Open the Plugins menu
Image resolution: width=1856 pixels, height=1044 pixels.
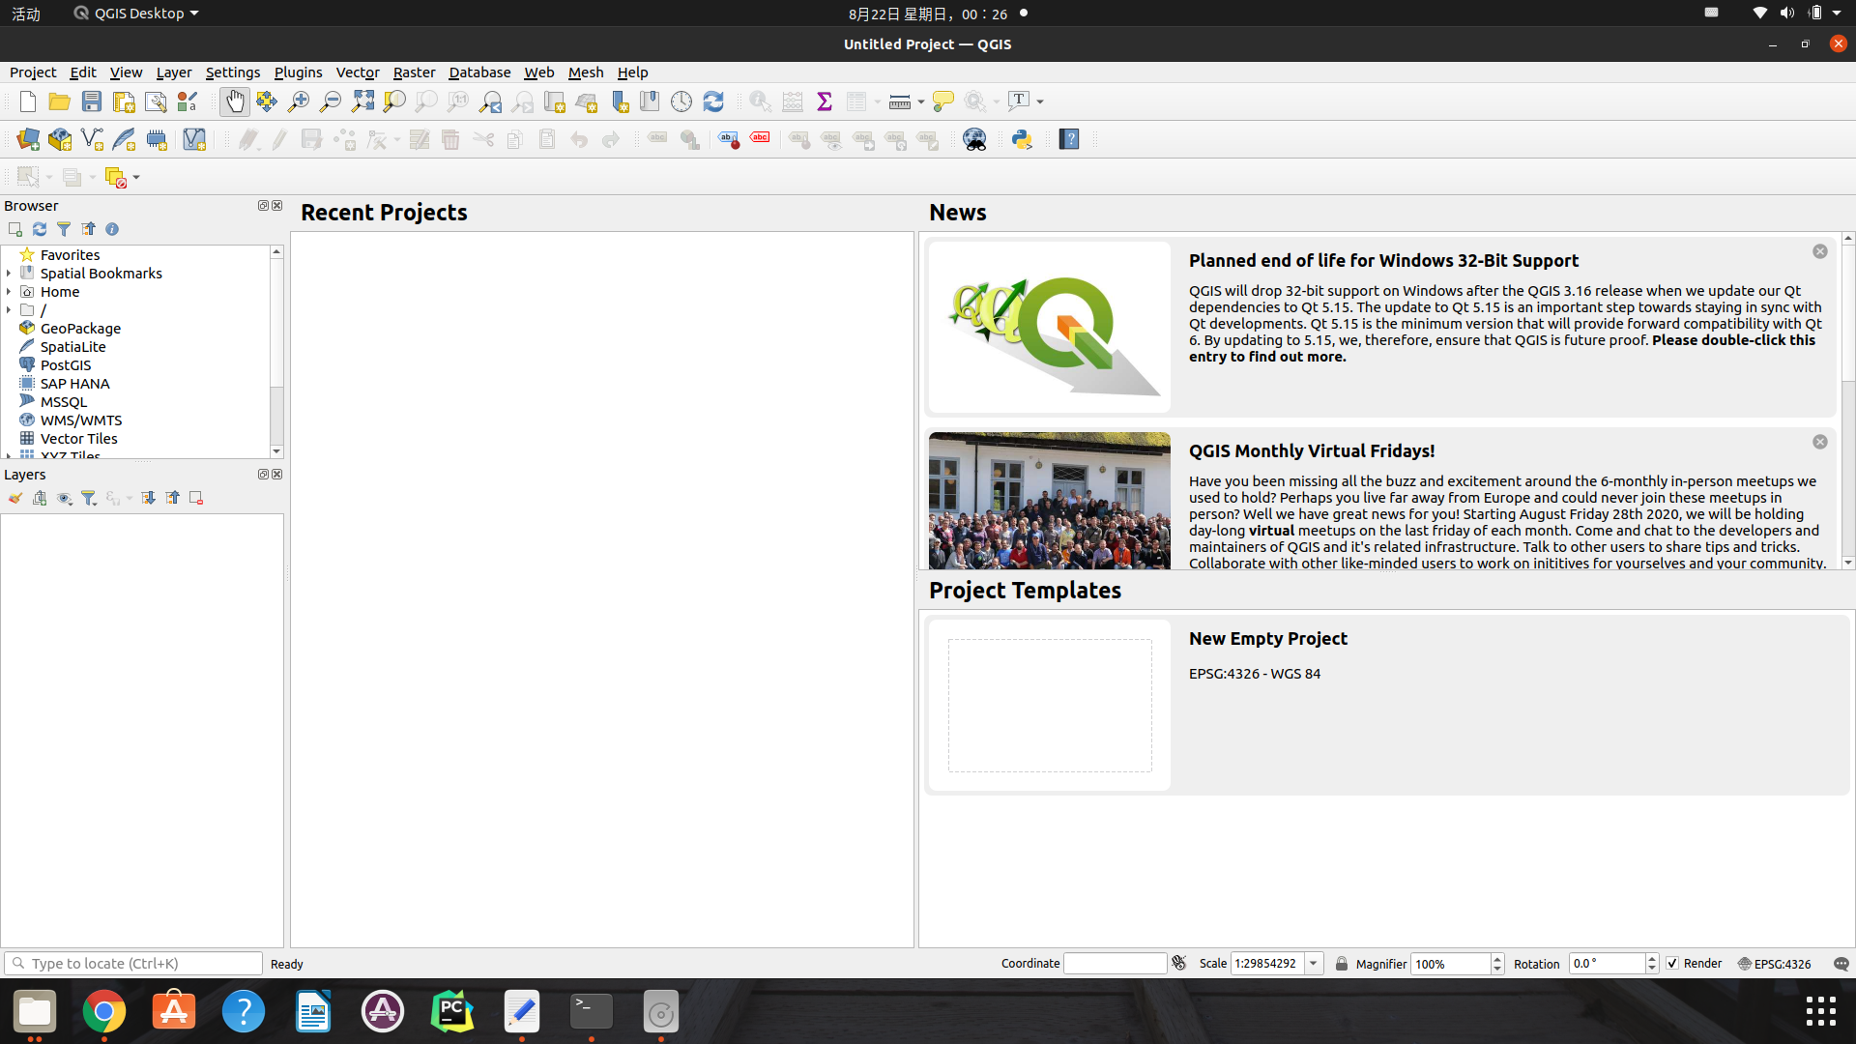[298, 72]
